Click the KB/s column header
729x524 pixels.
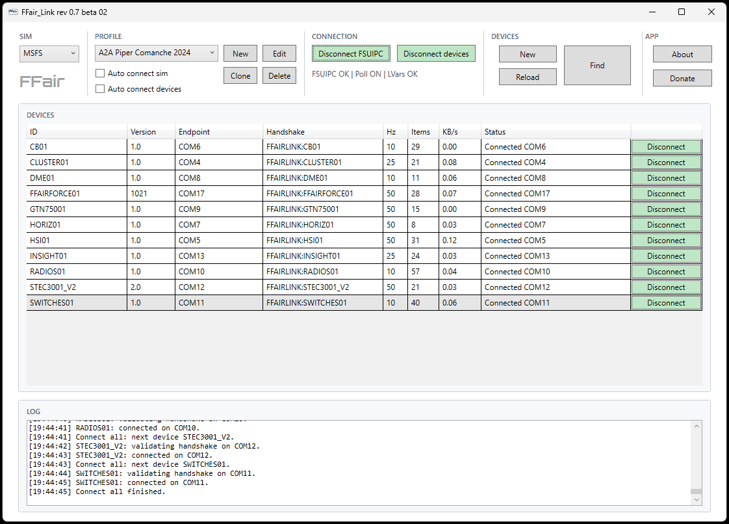click(460, 132)
